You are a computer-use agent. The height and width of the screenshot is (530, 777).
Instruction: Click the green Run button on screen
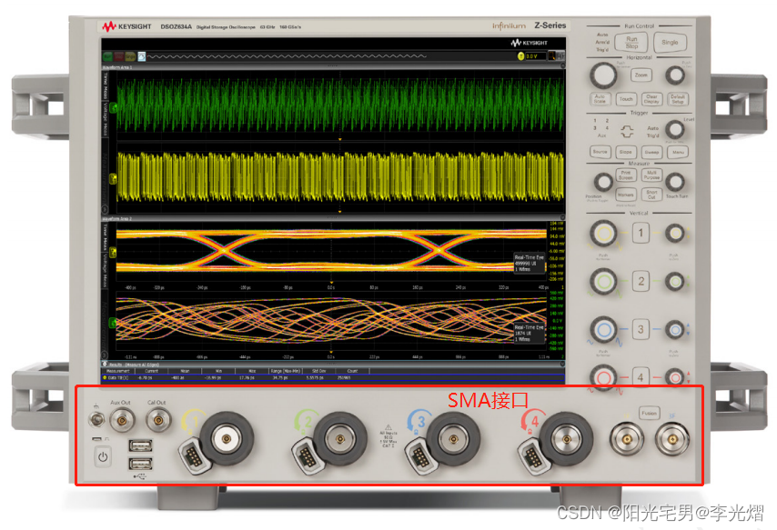[x=107, y=56]
